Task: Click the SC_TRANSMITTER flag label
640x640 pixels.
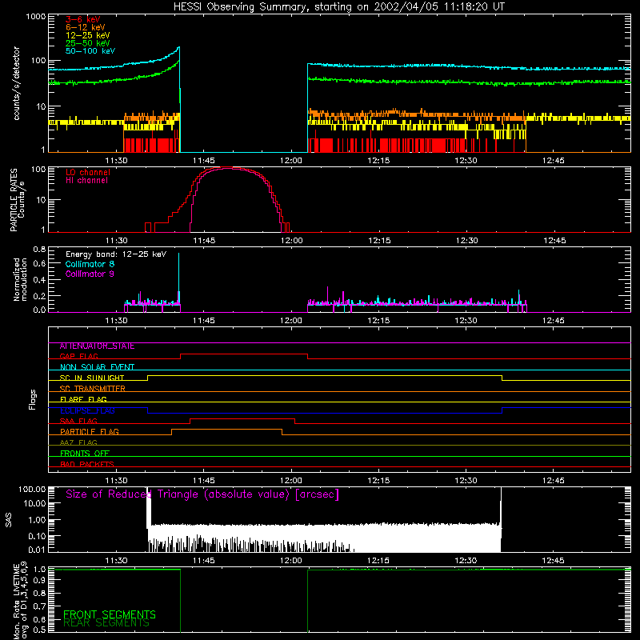Action: [x=93, y=389]
